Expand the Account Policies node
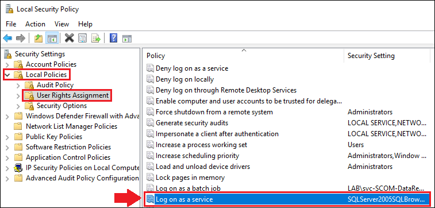435x208 pixels. tap(7, 64)
